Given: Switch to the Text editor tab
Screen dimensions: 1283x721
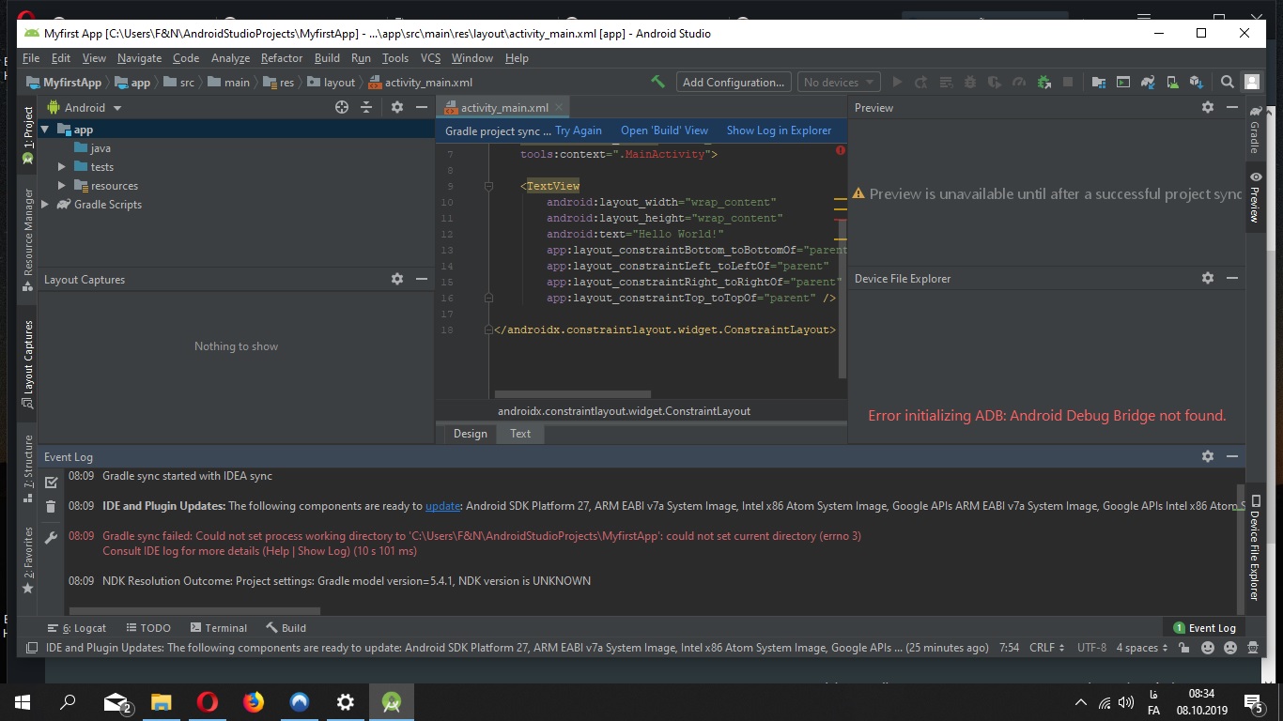Looking at the screenshot, I should pyautogui.click(x=520, y=434).
